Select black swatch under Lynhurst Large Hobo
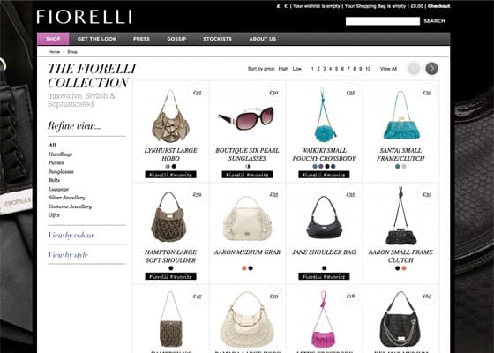This screenshot has width=494, height=353. pos(174,167)
